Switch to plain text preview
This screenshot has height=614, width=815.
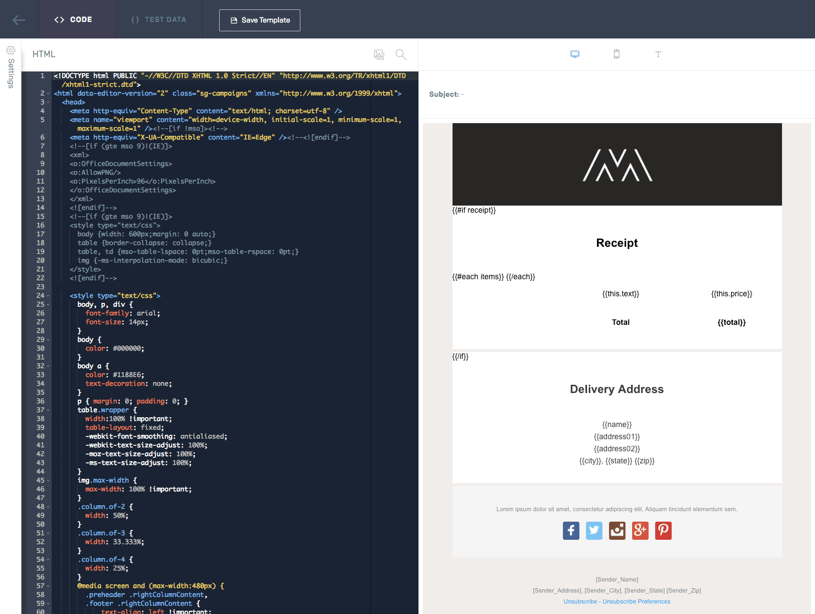pos(658,54)
